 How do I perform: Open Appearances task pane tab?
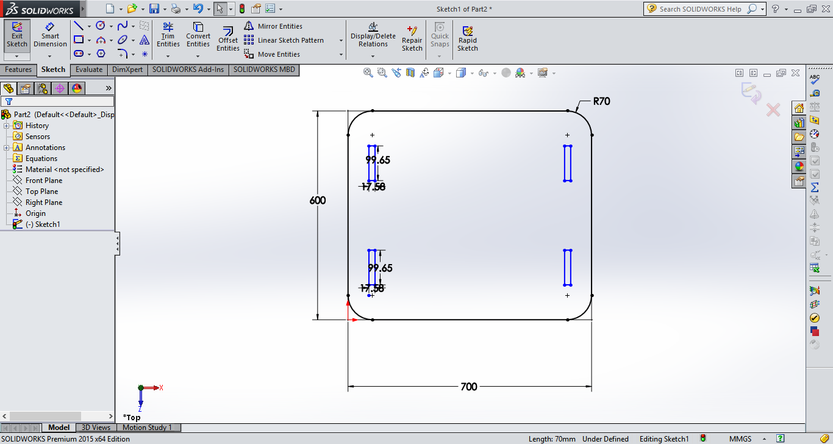[x=799, y=167]
